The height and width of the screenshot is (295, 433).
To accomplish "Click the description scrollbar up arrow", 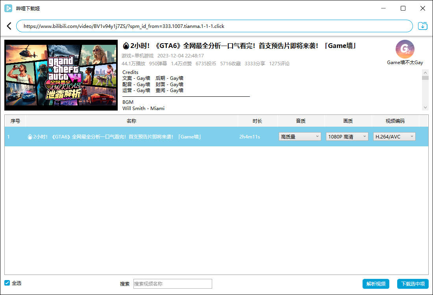I will pos(425,73).
